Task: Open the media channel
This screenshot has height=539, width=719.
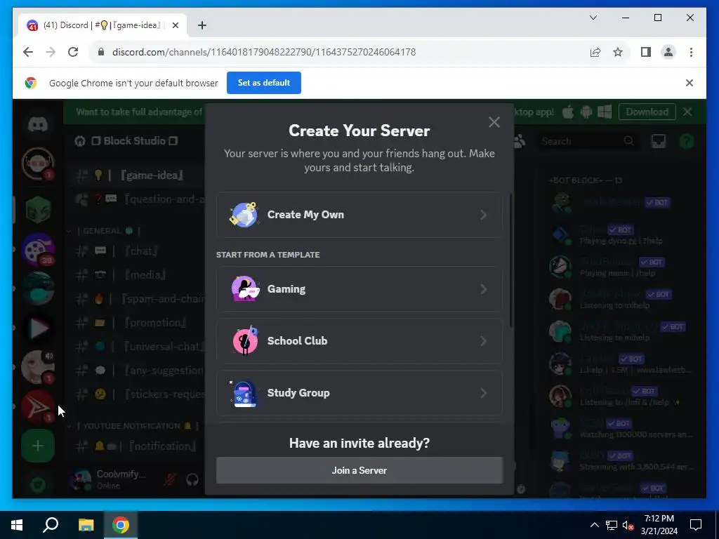Action: (136, 275)
